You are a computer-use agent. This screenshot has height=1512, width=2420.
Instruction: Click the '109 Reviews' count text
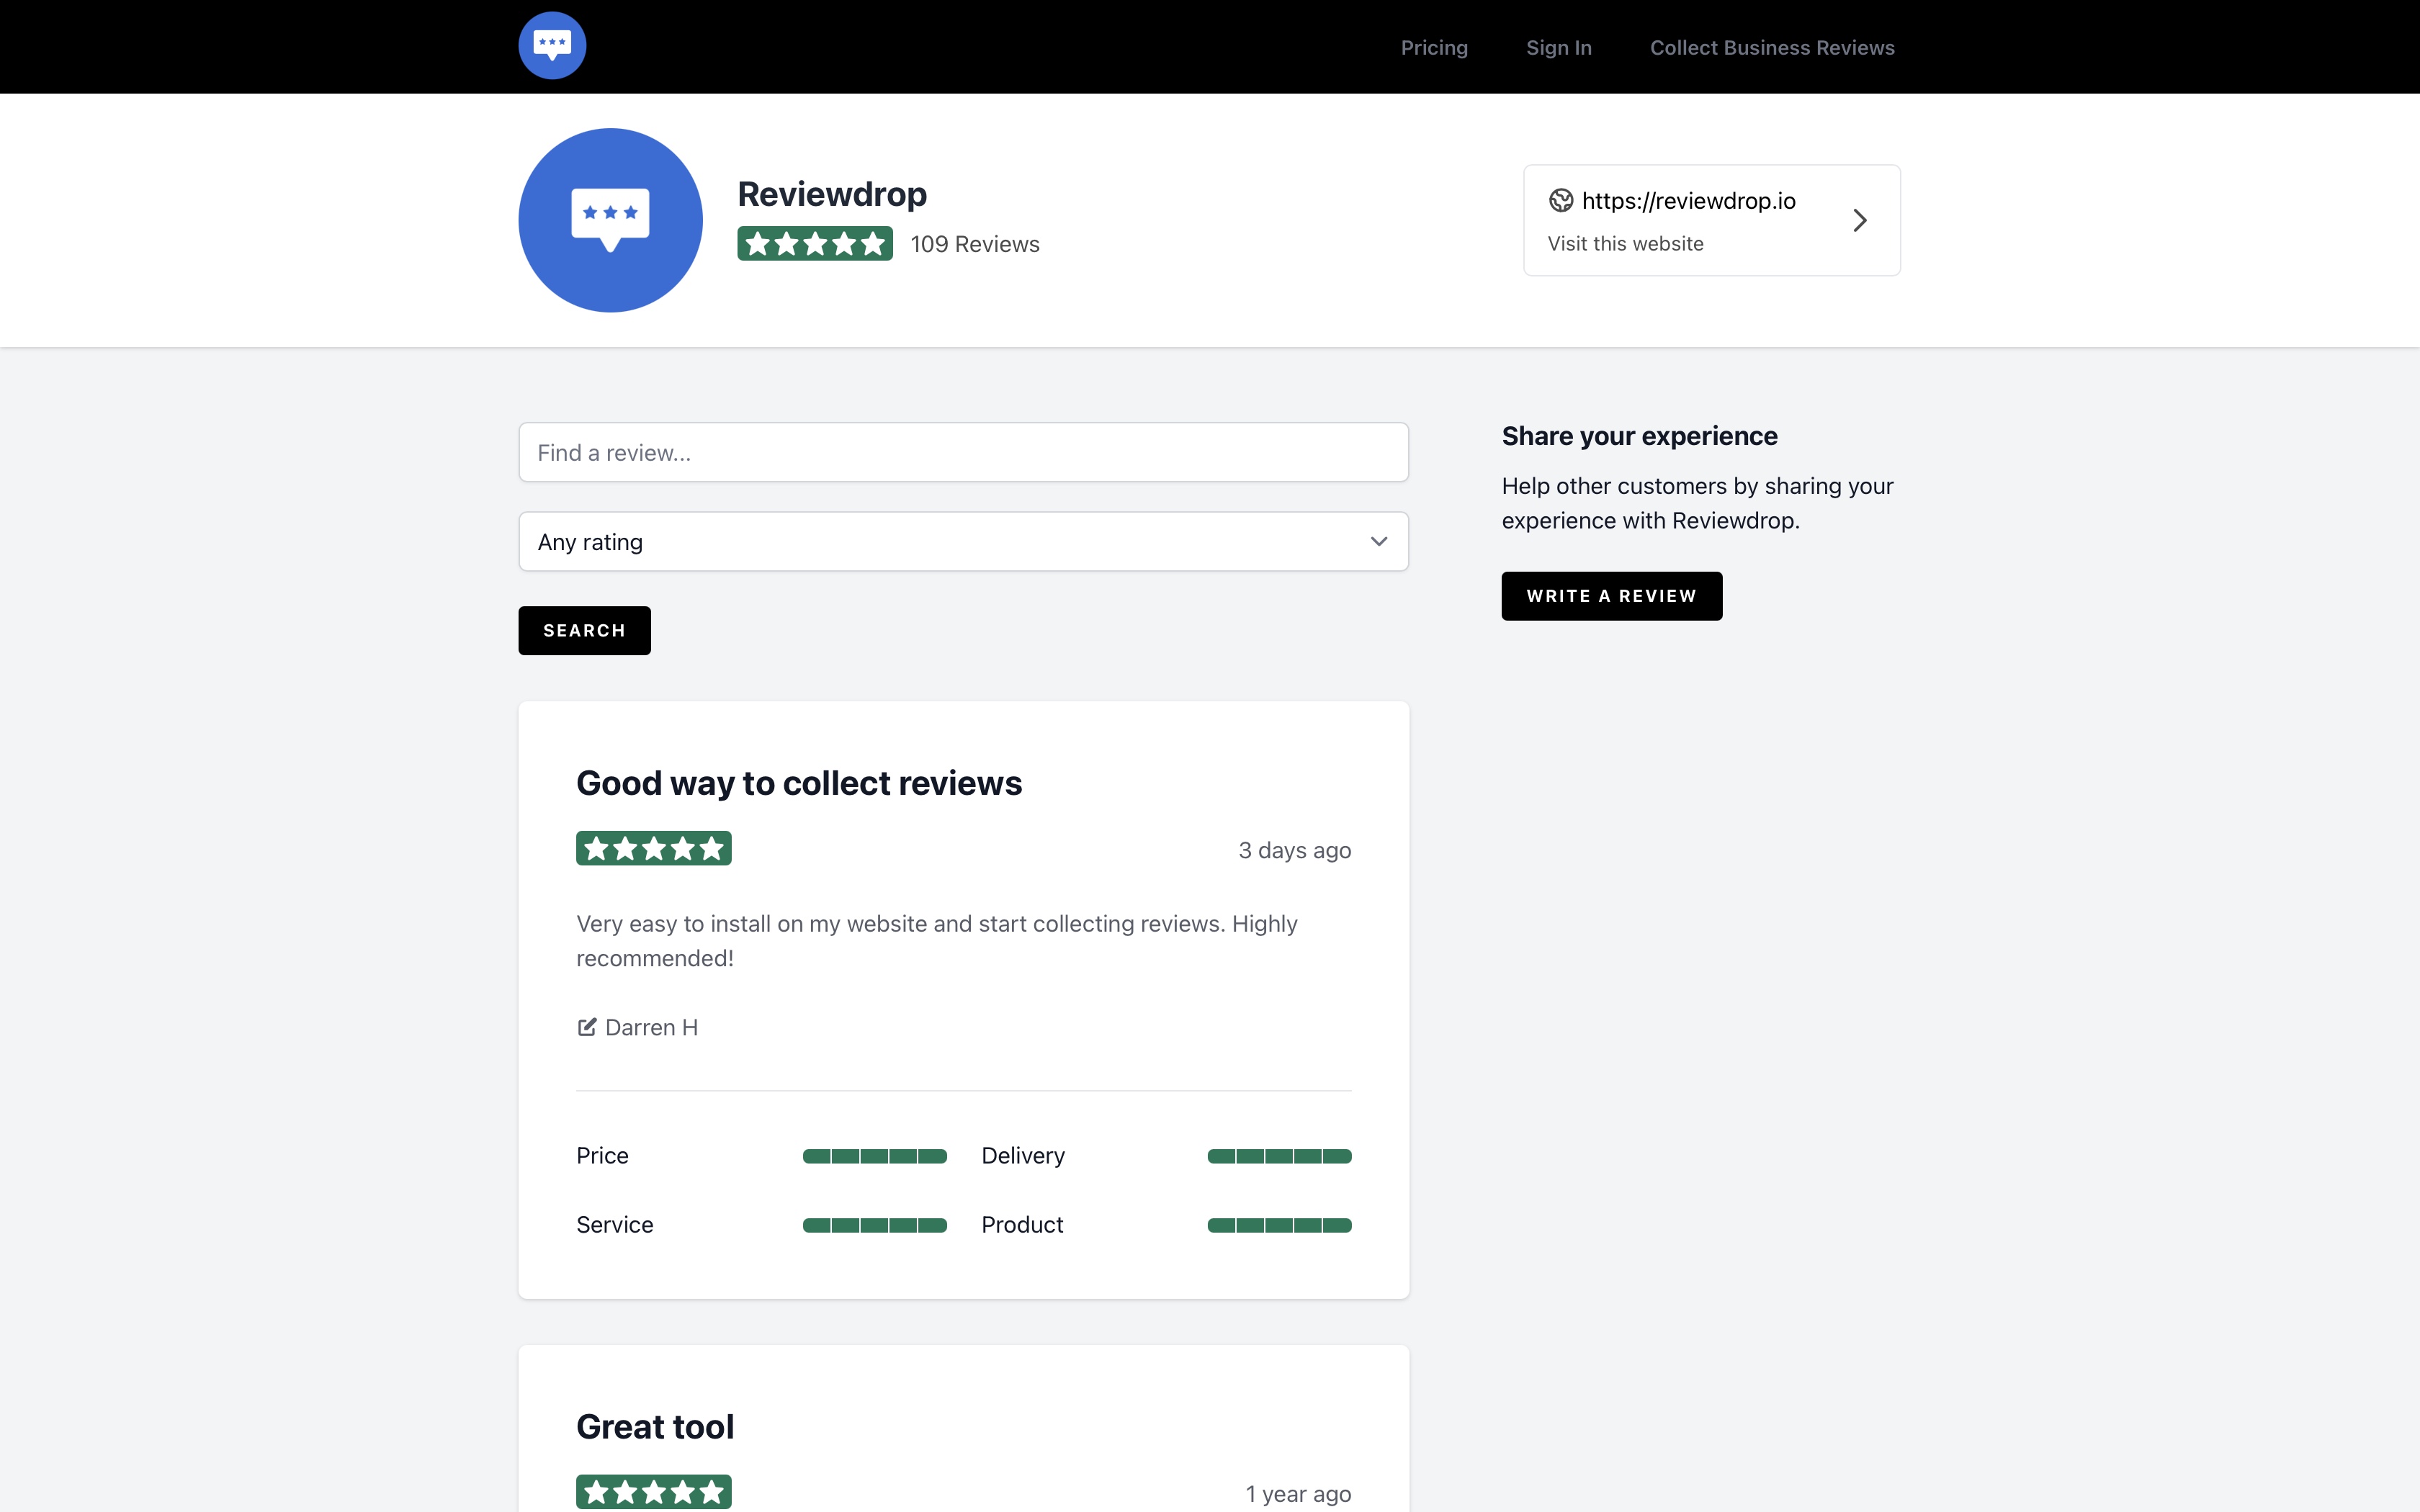[x=975, y=244]
